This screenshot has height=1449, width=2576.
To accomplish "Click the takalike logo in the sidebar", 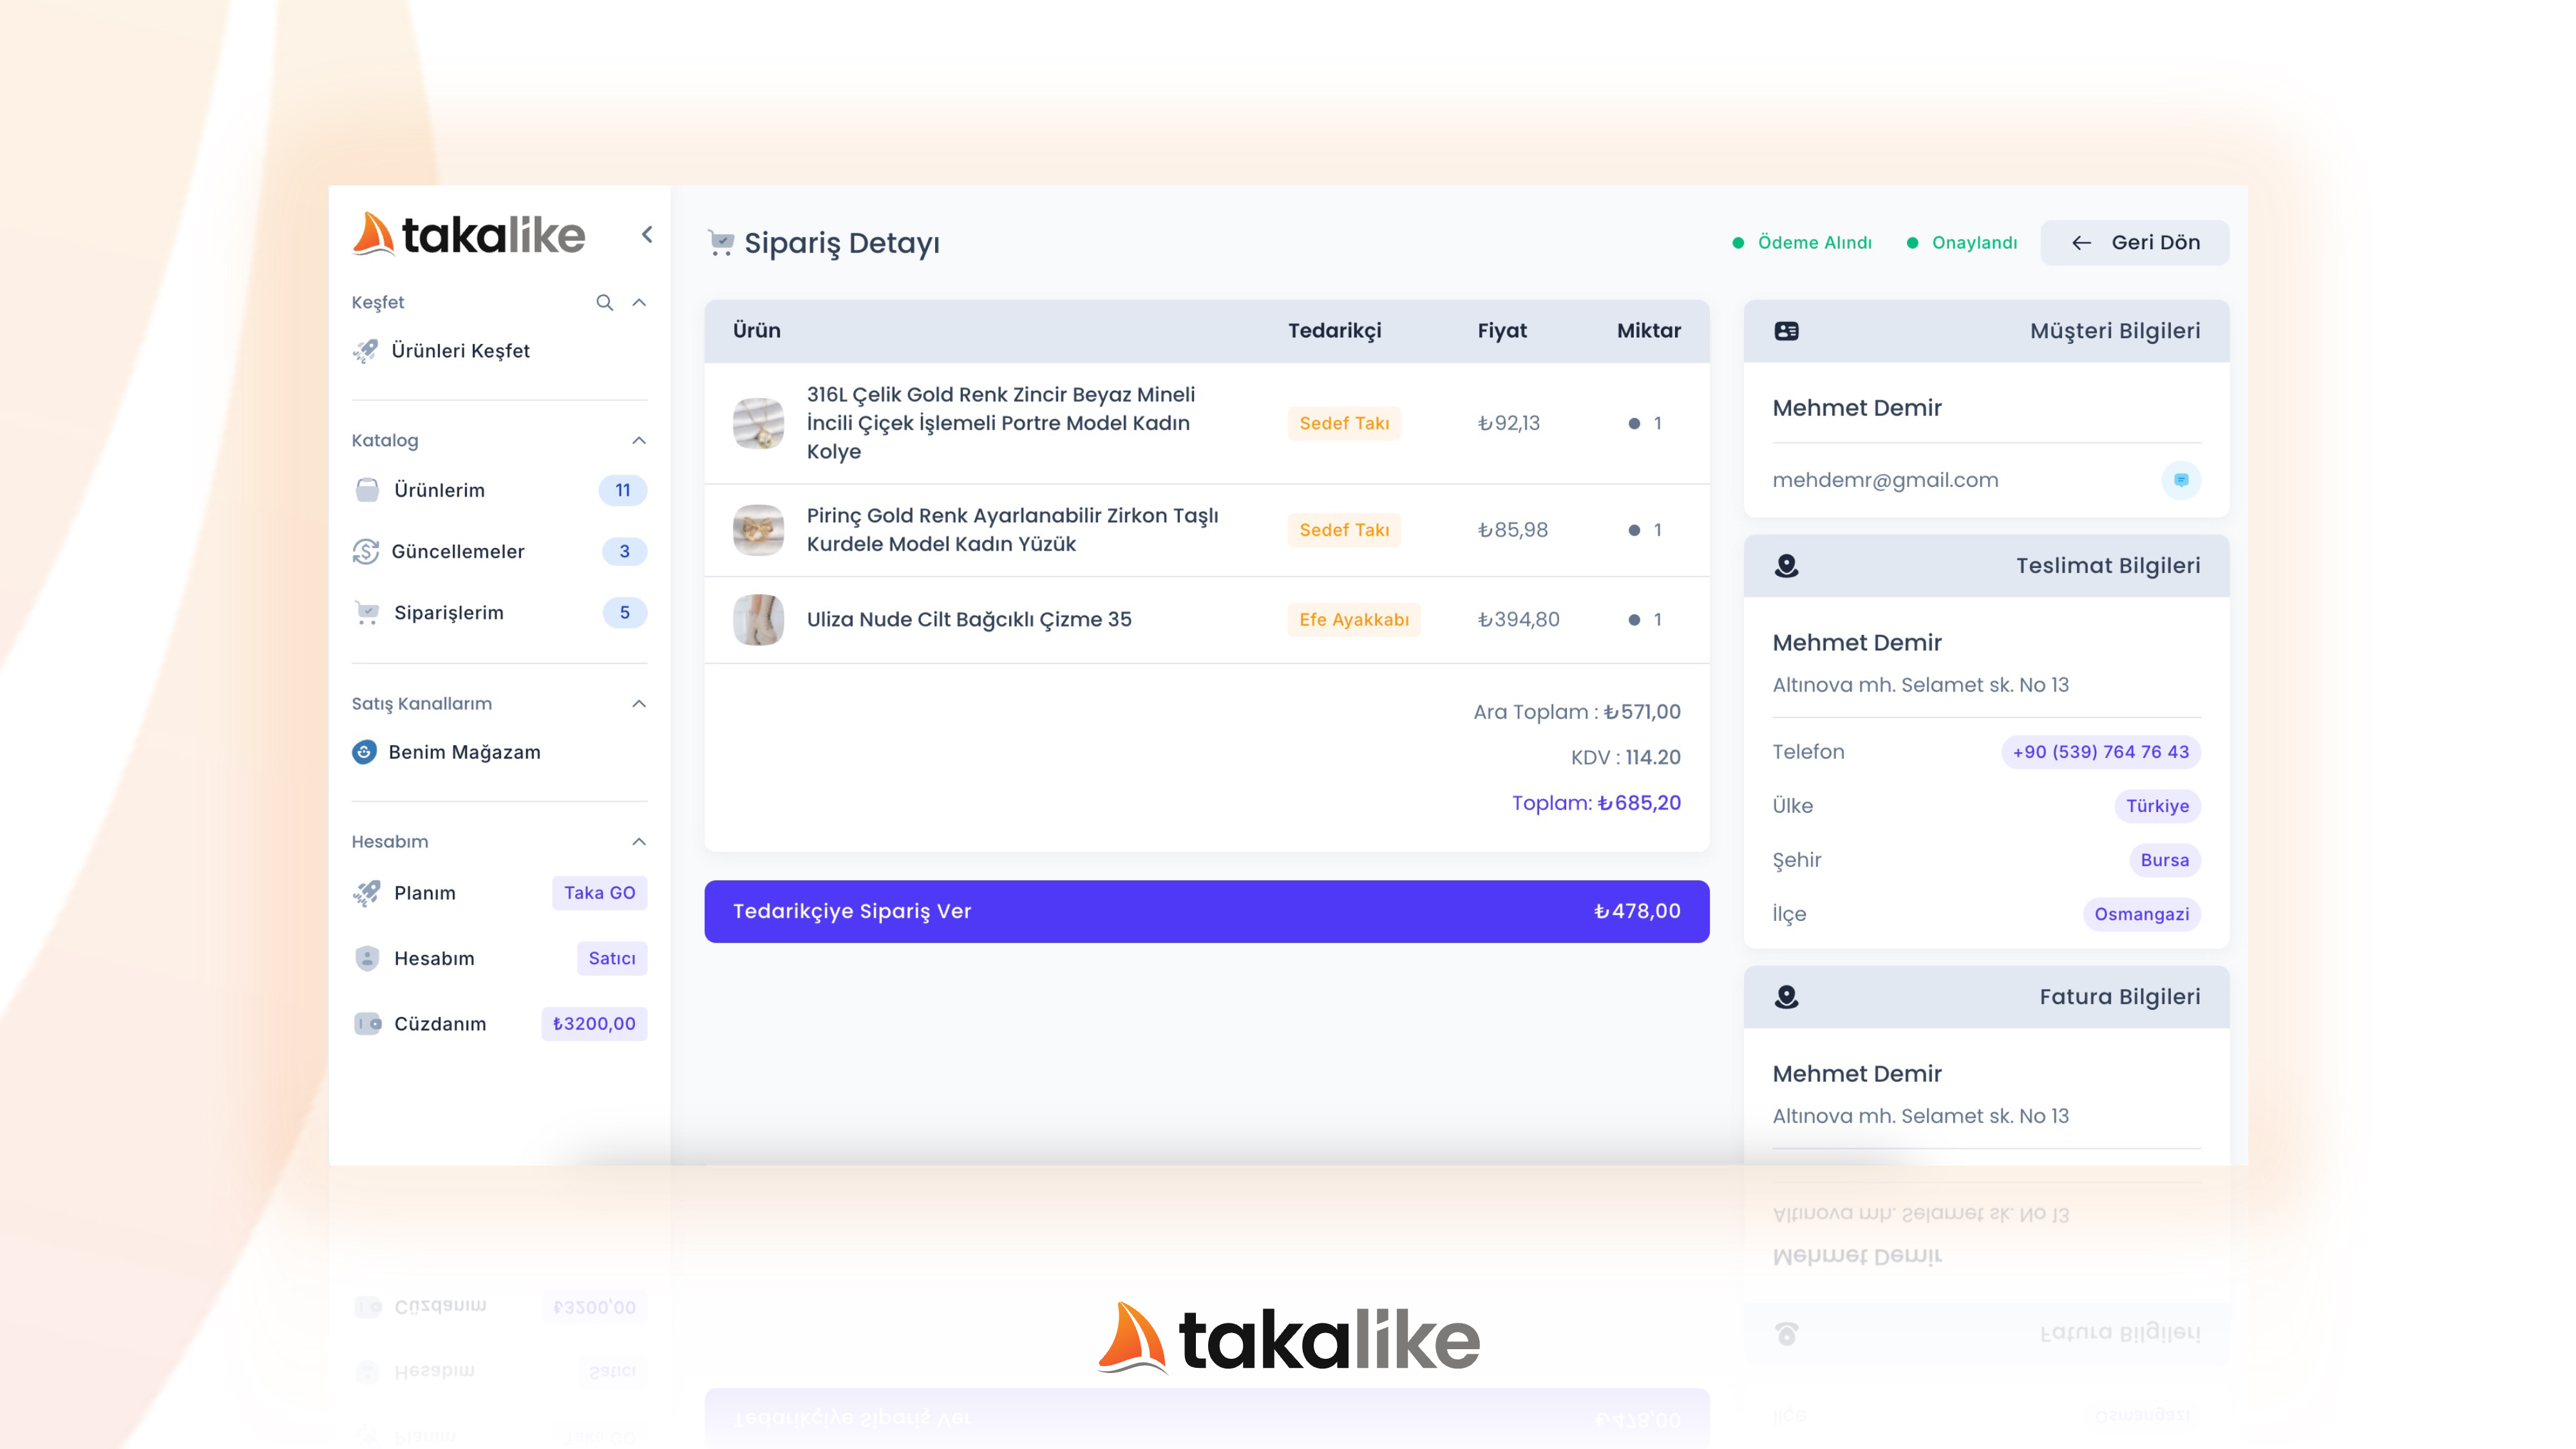I will [x=468, y=235].
